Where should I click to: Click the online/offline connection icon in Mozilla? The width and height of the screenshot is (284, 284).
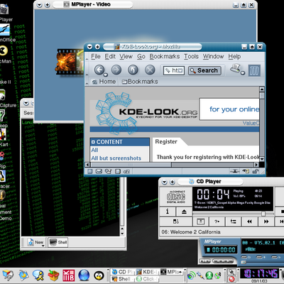[x=234, y=171]
